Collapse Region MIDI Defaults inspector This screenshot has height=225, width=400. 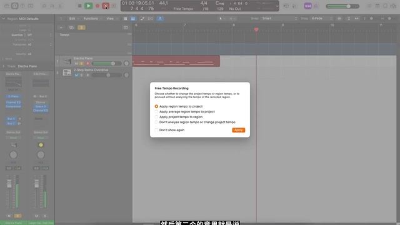[4, 19]
